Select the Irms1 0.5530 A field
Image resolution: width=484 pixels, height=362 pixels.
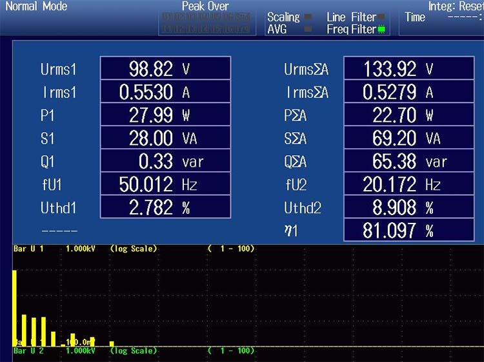[x=165, y=91]
